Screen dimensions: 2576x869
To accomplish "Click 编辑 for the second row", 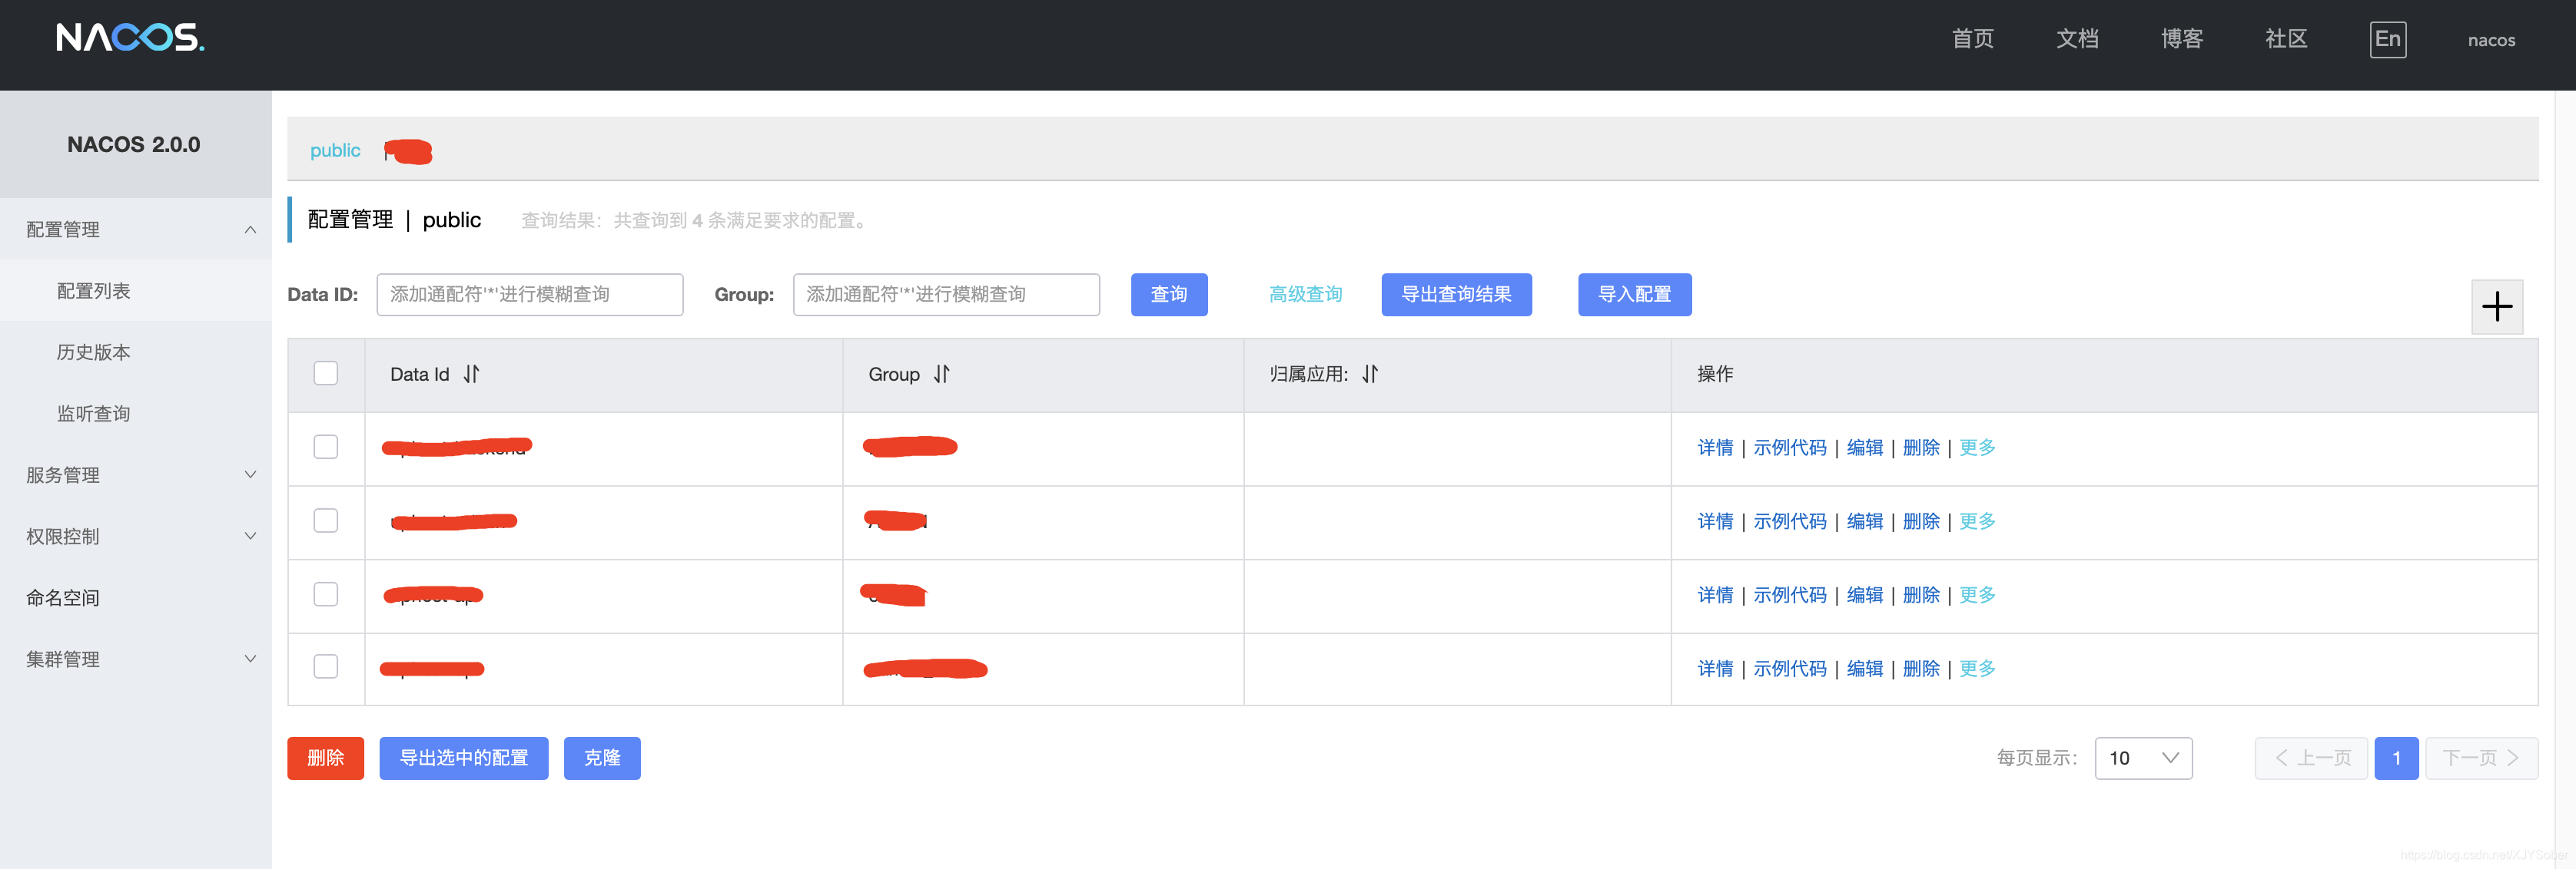I will tap(1864, 521).
